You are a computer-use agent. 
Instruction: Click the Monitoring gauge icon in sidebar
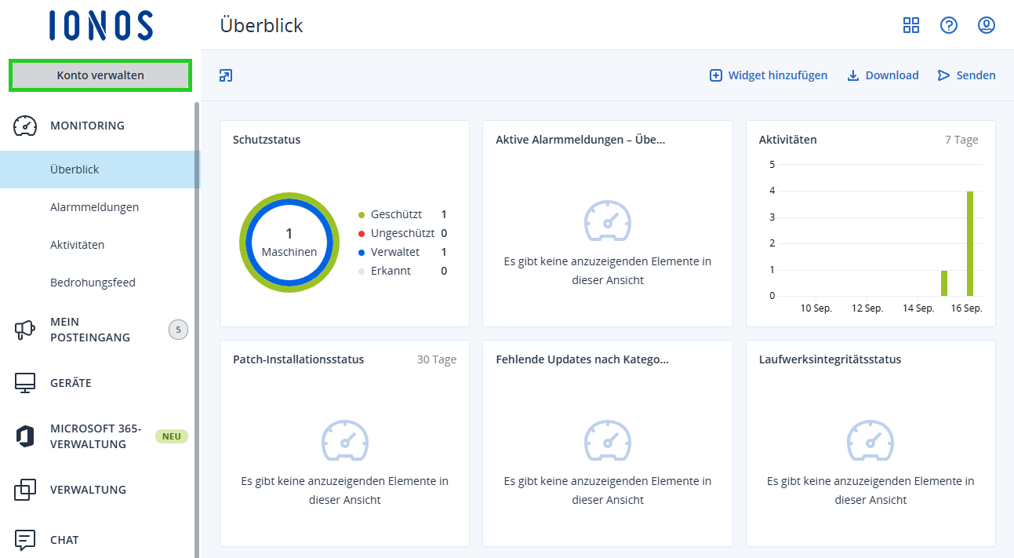coord(24,125)
